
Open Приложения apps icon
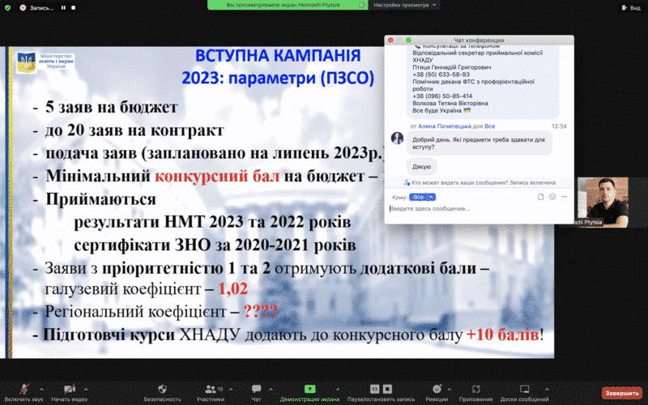point(475,389)
